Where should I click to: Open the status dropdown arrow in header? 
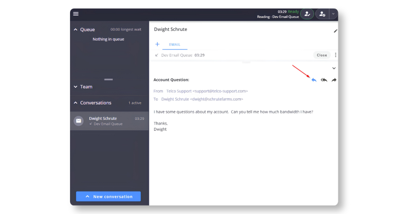click(x=333, y=14)
